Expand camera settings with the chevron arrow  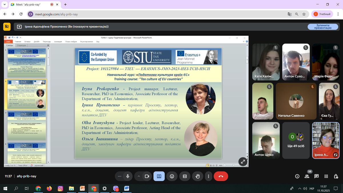139,176
